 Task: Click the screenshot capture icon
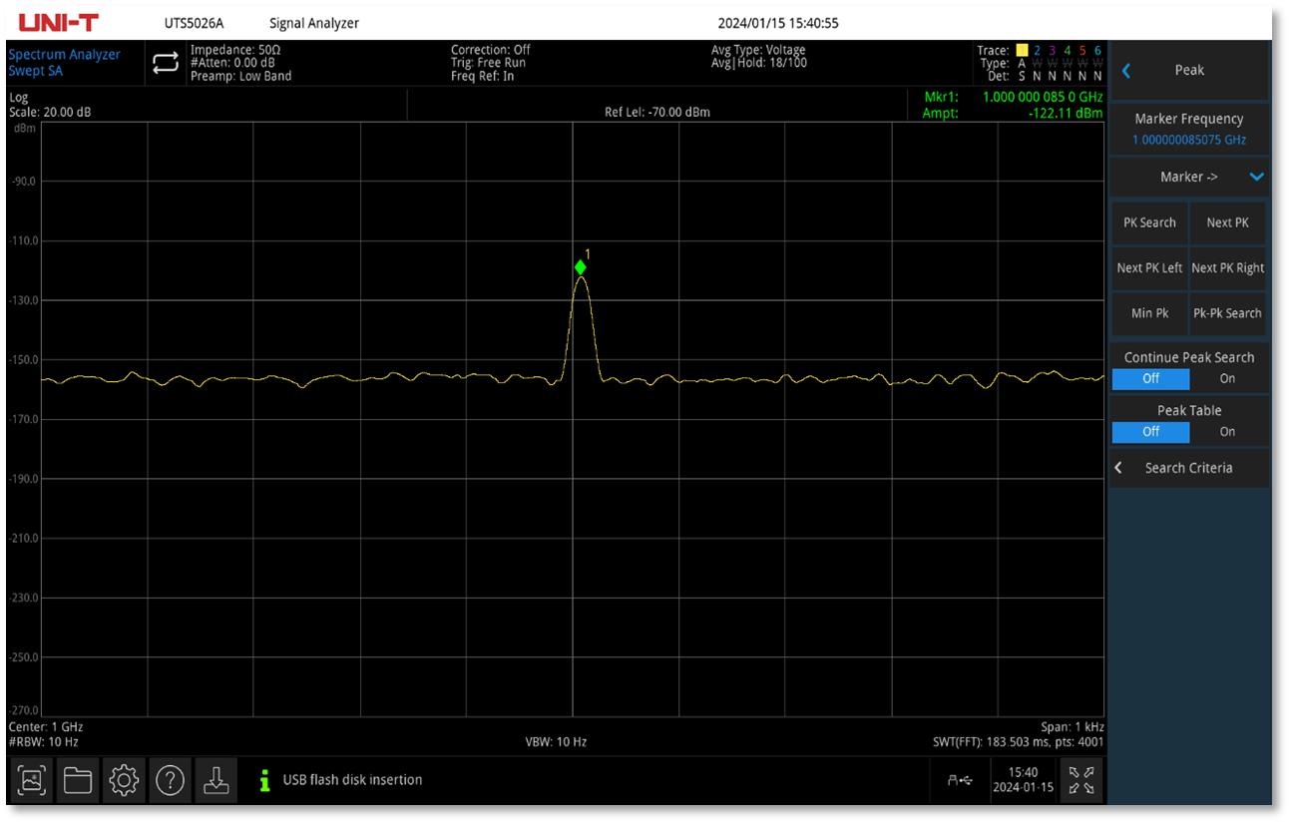(32, 780)
